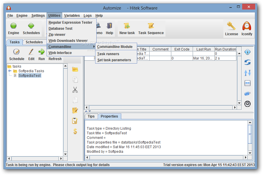The height and width of the screenshot is (175, 263).
Task: Click the paste document icon
Action: click(75, 100)
